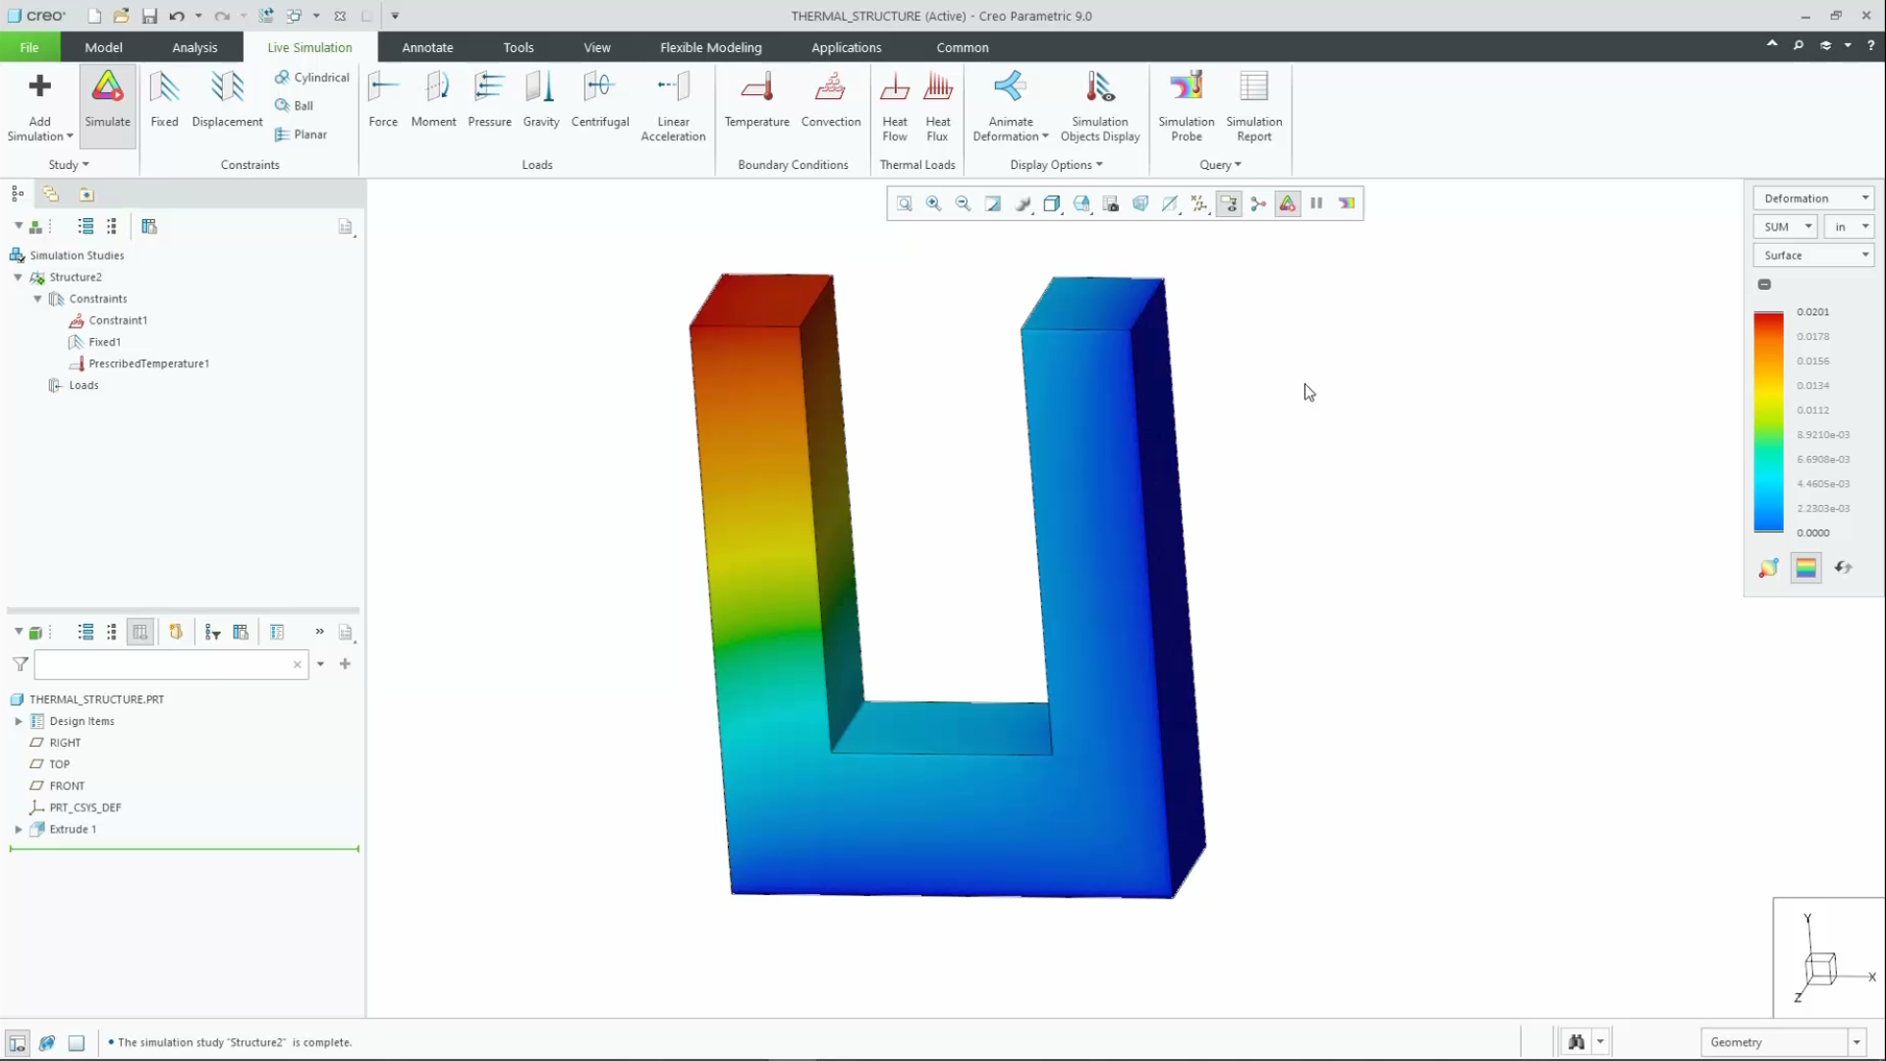Expand the Design Items node

[18, 721]
